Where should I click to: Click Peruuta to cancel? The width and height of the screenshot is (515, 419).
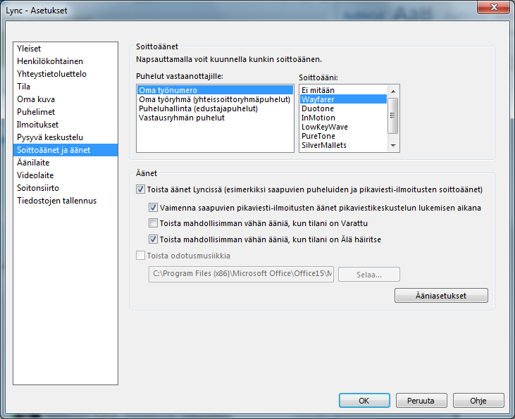[x=421, y=401]
